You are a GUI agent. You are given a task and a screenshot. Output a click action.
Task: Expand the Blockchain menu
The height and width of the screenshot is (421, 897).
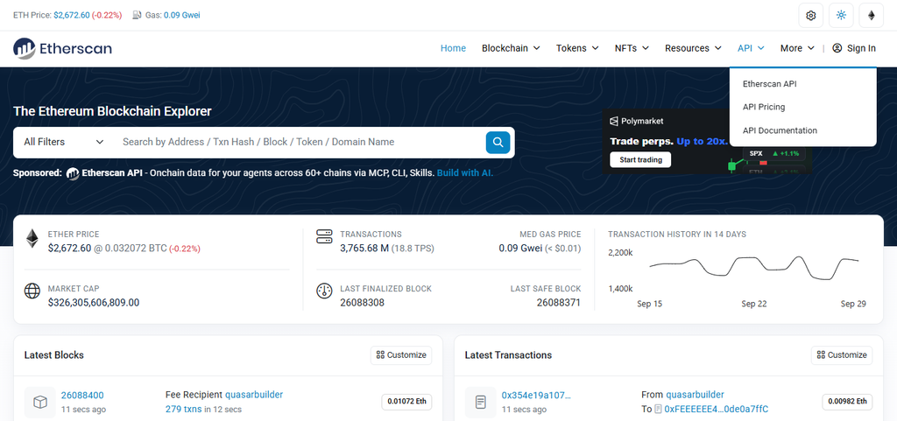pyautogui.click(x=511, y=48)
